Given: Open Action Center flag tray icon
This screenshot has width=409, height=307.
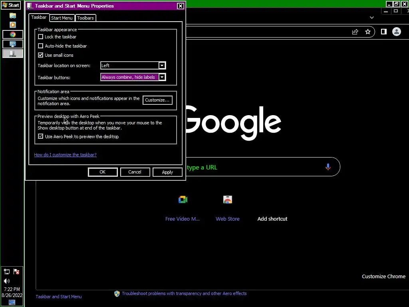Looking at the screenshot, I should point(16,272).
